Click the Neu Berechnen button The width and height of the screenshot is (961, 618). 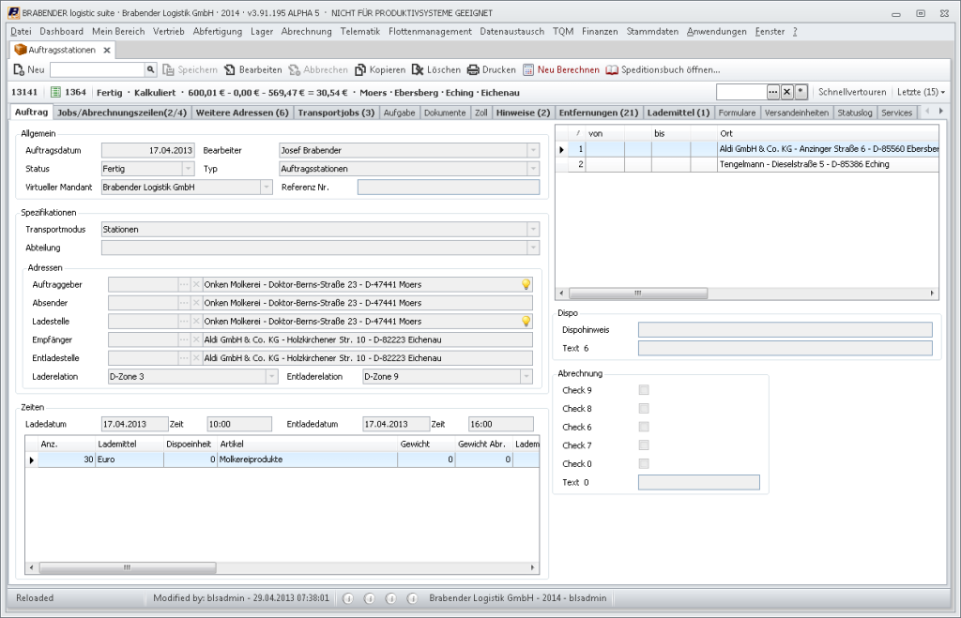[561, 70]
